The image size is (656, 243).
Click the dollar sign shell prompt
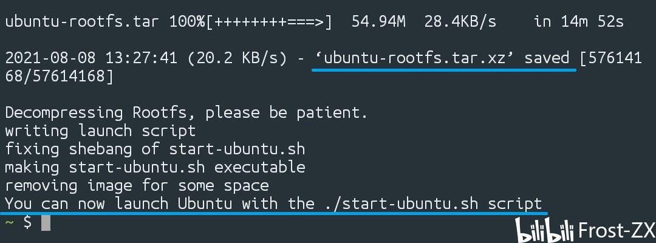coord(27,222)
